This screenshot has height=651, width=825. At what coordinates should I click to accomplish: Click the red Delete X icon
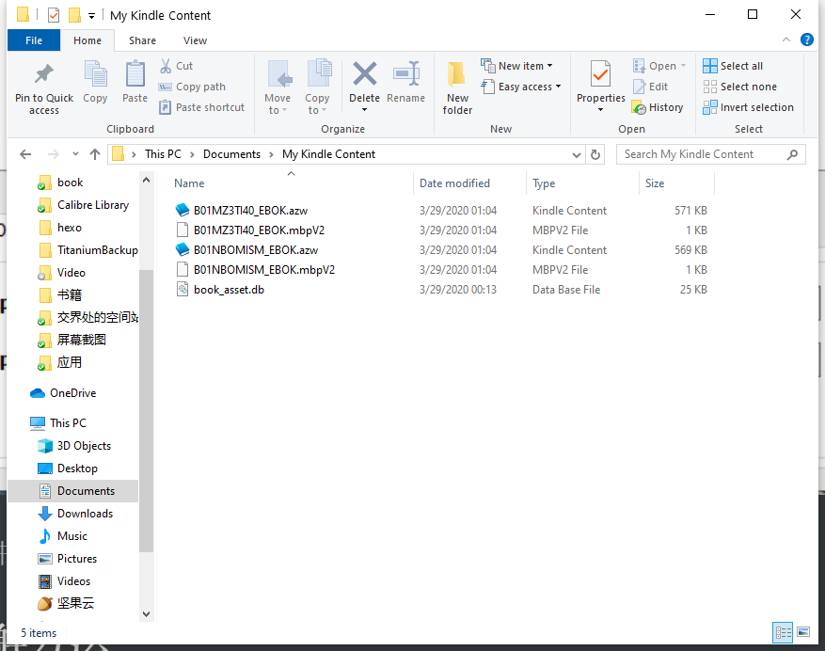365,74
